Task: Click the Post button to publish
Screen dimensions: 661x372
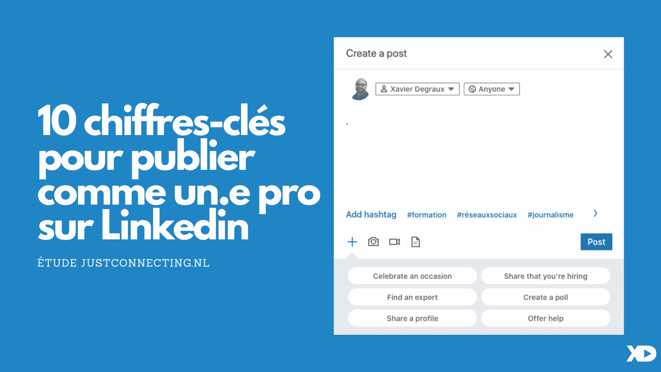Action: [x=596, y=242]
